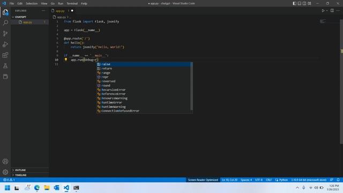Open the Go menu
This screenshot has height=193, width=343.
[53, 4]
